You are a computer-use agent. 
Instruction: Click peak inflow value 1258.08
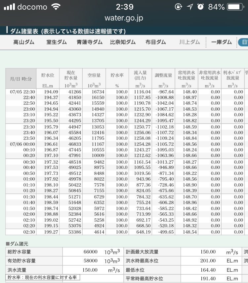142,138
